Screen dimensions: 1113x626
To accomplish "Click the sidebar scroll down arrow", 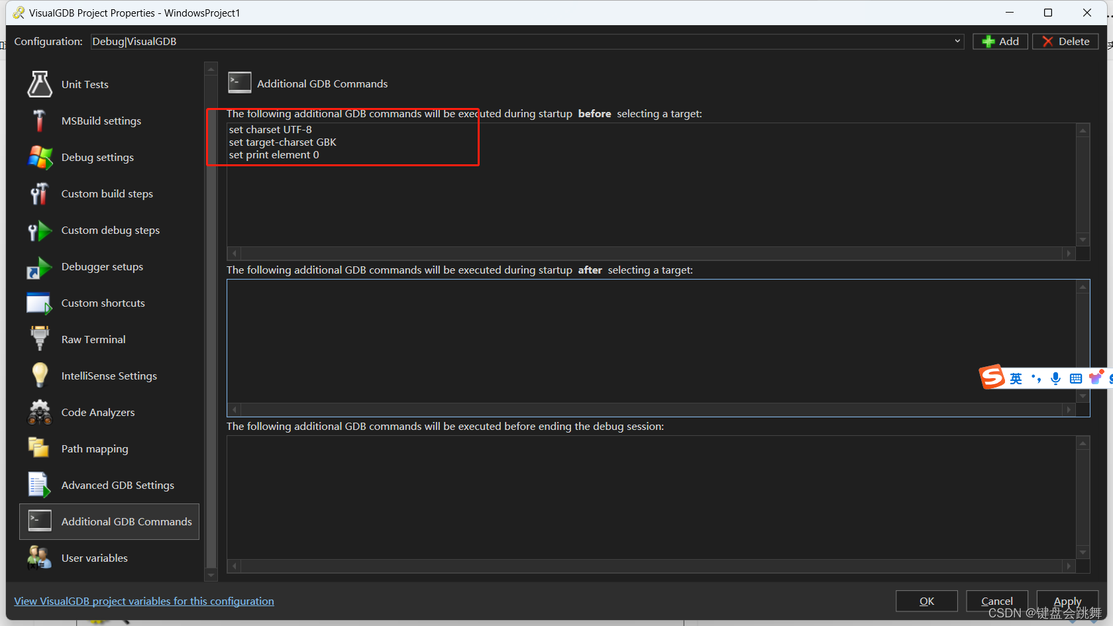I will coord(211,575).
